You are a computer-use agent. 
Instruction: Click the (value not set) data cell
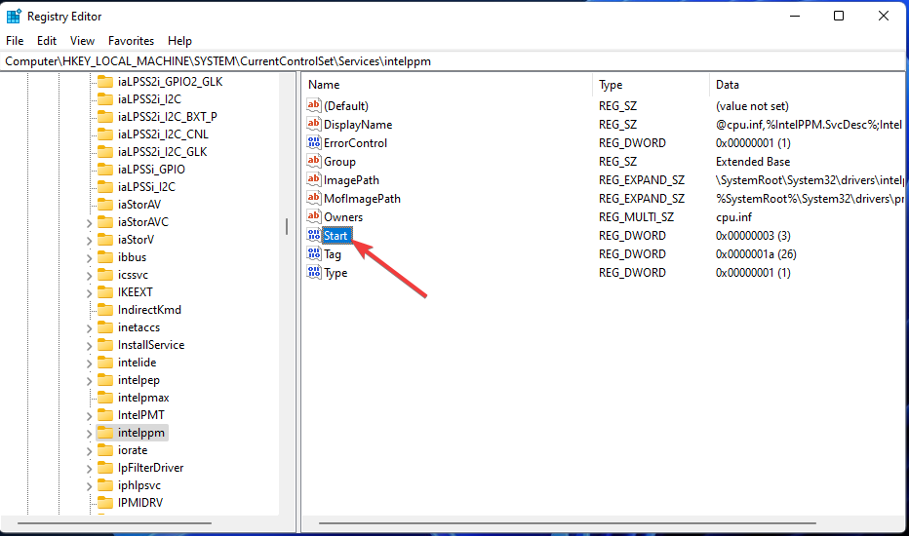pyautogui.click(x=752, y=105)
